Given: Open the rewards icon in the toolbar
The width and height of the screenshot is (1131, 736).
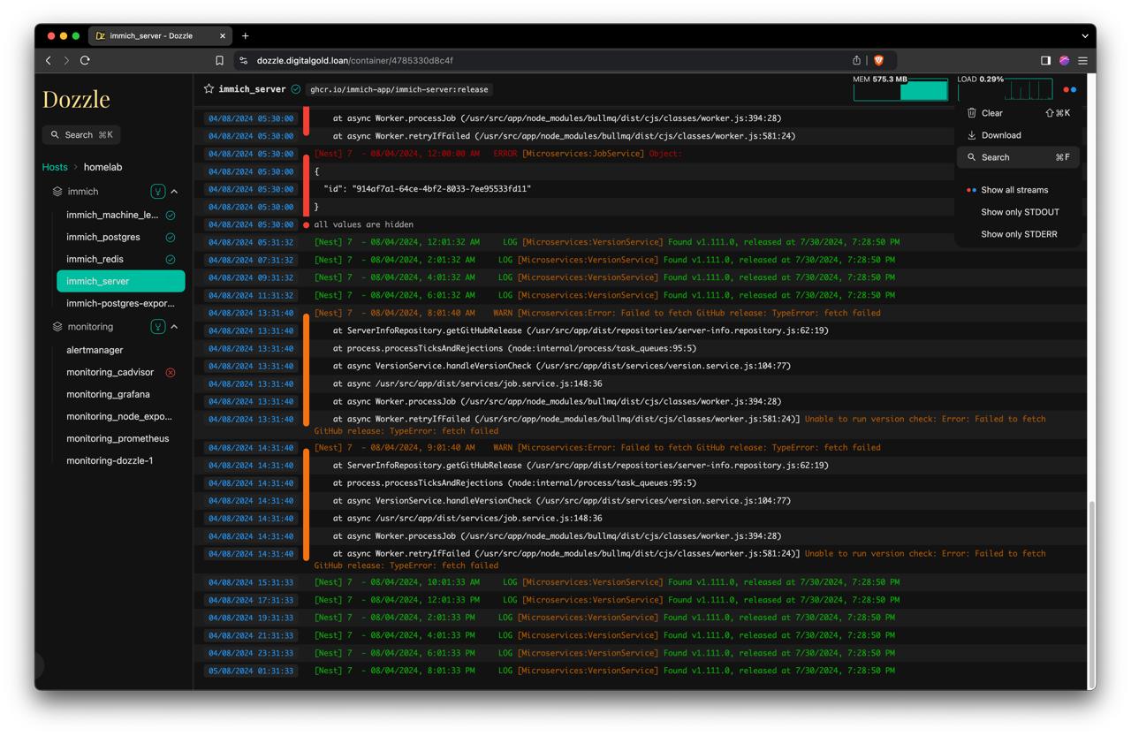Looking at the screenshot, I should (1064, 60).
